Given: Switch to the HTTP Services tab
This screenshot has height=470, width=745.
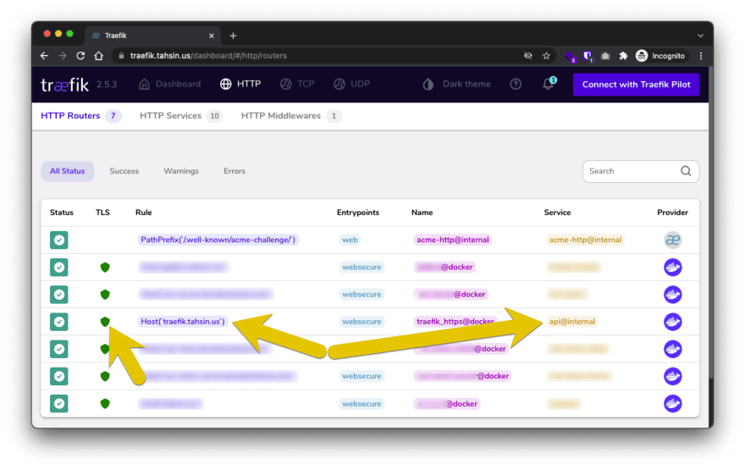Looking at the screenshot, I should click(x=181, y=116).
